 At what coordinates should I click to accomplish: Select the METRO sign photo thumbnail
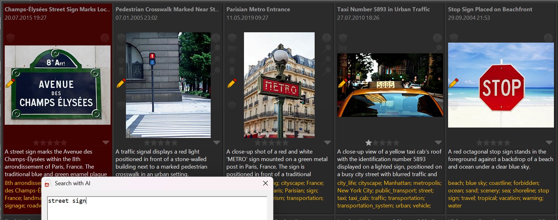279,85
